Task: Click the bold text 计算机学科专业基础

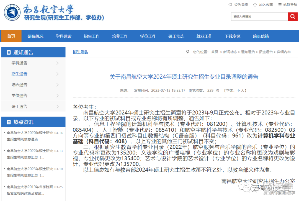Action: tap(184, 139)
